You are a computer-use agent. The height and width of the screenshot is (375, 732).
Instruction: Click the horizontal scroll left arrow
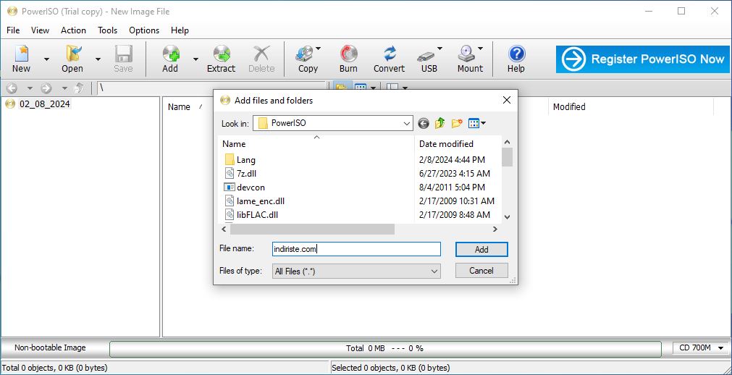pos(224,229)
